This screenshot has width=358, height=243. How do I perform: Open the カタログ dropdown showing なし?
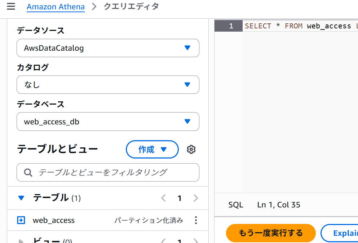[x=108, y=85]
